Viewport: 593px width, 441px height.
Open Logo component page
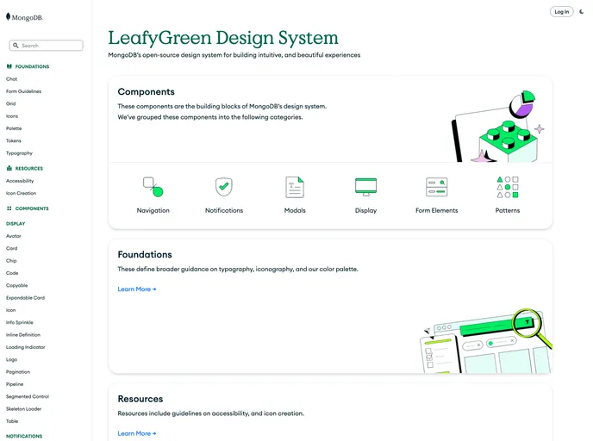[x=12, y=359]
